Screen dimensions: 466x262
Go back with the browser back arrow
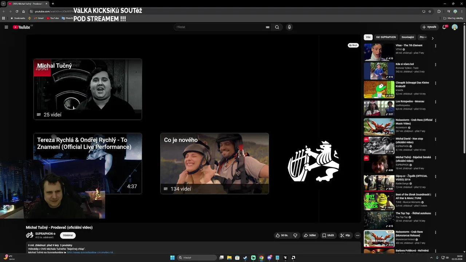pos(4,11)
